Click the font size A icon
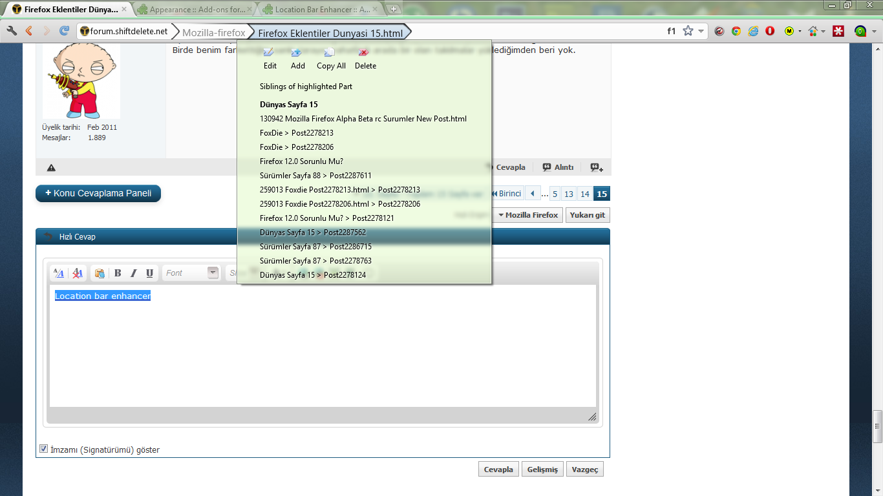 pyautogui.click(x=58, y=273)
